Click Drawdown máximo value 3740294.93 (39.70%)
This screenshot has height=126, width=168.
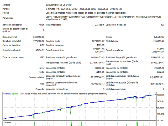(99, 50)
